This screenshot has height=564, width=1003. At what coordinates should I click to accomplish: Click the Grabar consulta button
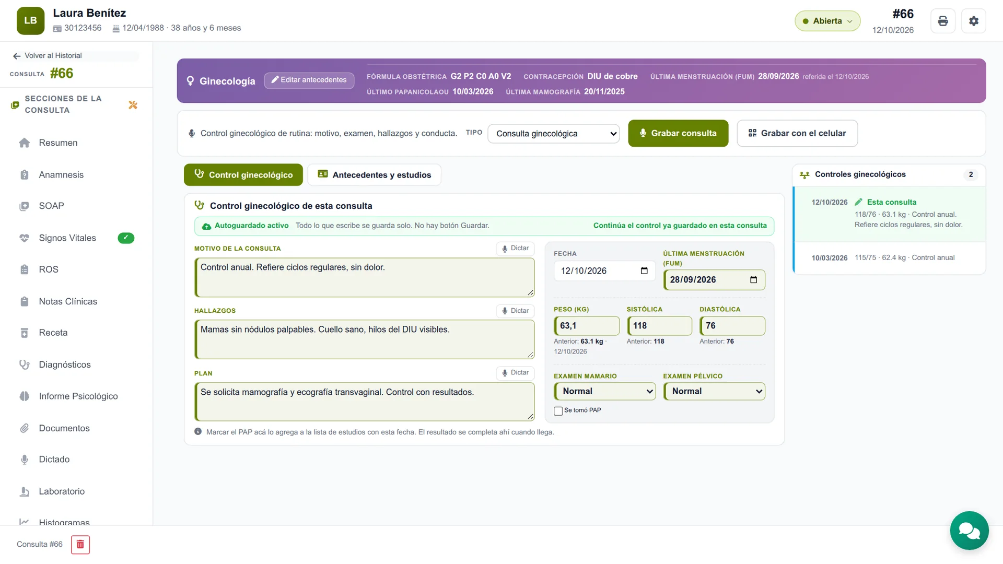tap(678, 133)
